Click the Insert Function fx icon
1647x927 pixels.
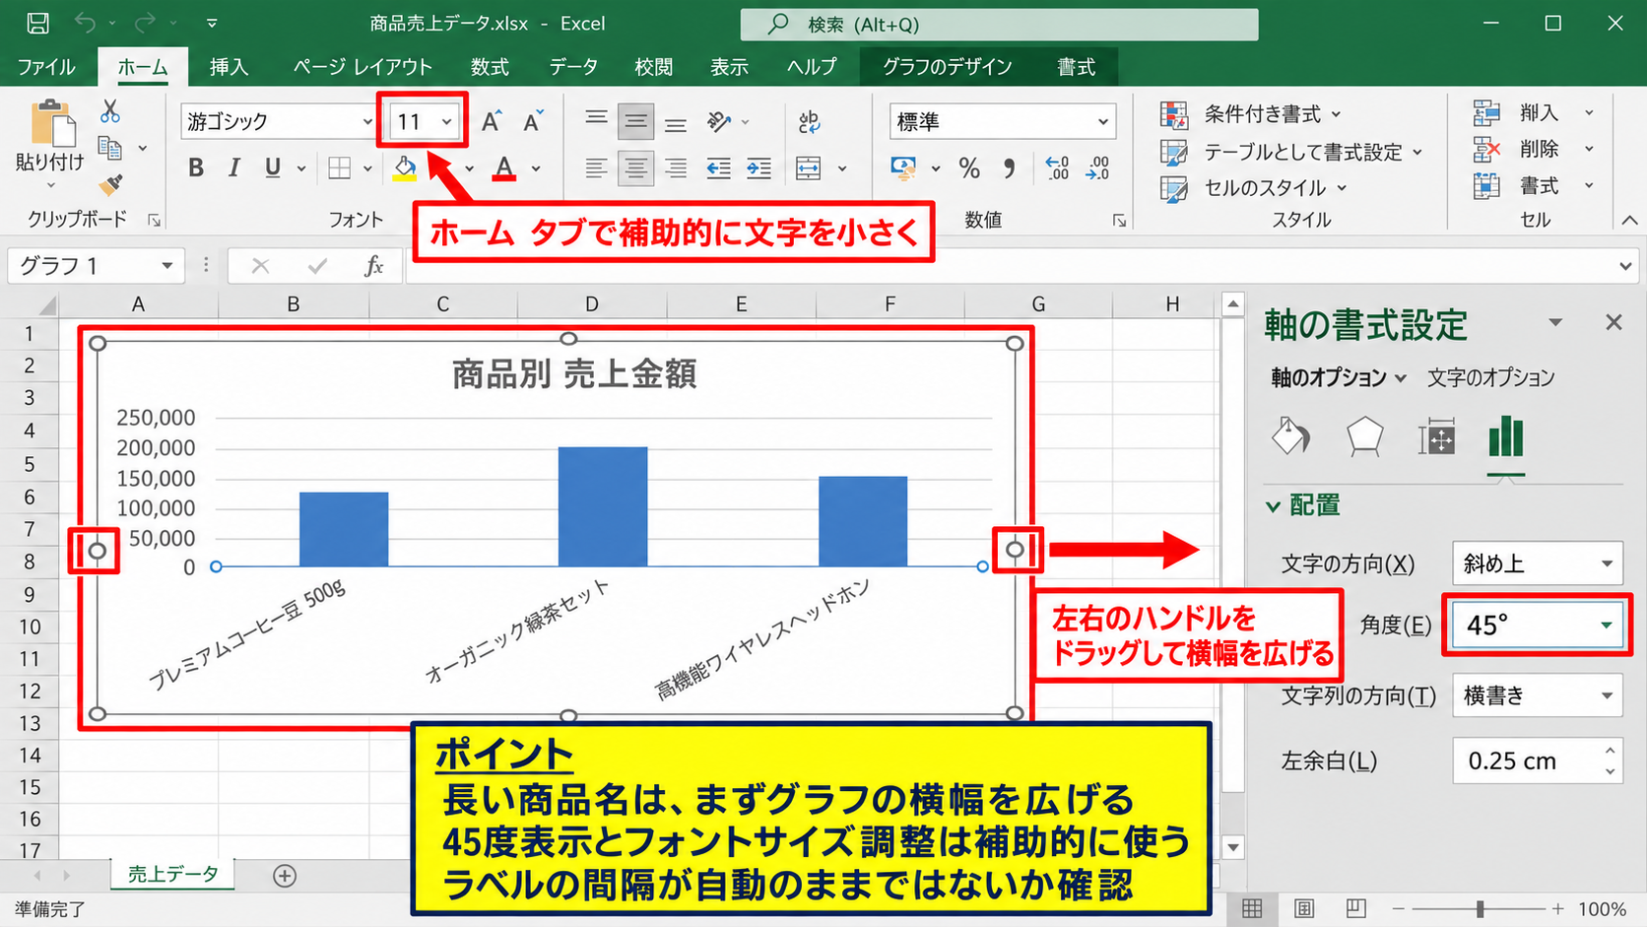374,265
